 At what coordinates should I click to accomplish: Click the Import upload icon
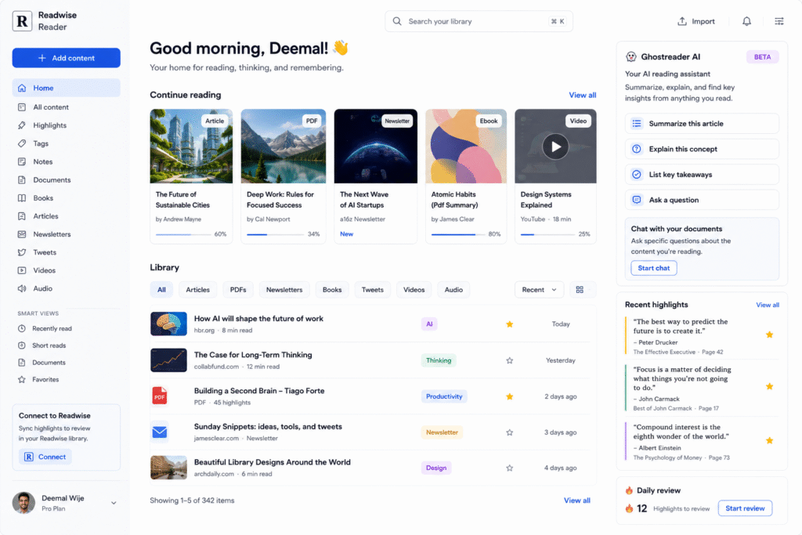[682, 21]
